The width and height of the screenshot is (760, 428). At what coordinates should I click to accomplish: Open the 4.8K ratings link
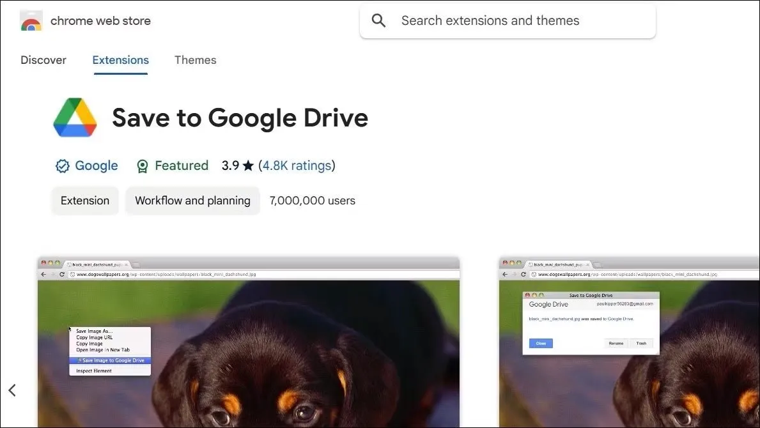click(297, 166)
